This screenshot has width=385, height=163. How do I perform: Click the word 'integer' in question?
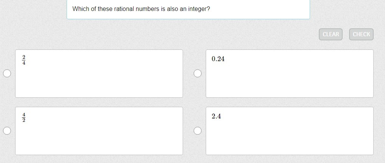[x=199, y=9]
